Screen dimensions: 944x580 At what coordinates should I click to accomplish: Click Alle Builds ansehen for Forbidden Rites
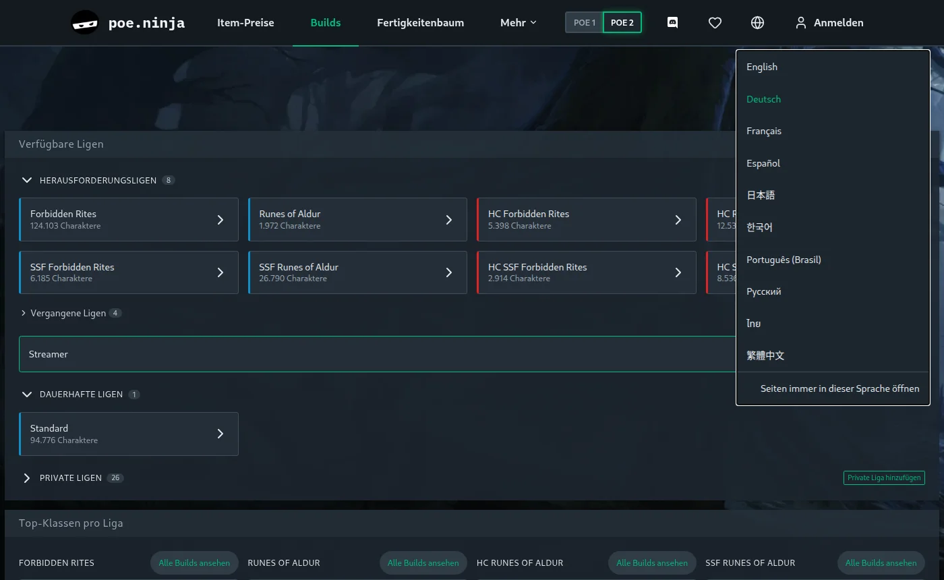[x=194, y=562]
